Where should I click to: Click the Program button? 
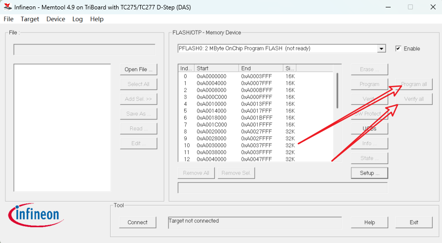pos(369,84)
